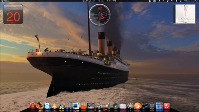Launch Skype from the dock
Image resolution: width=199 pixels, height=112 pixels.
(x=47, y=106)
